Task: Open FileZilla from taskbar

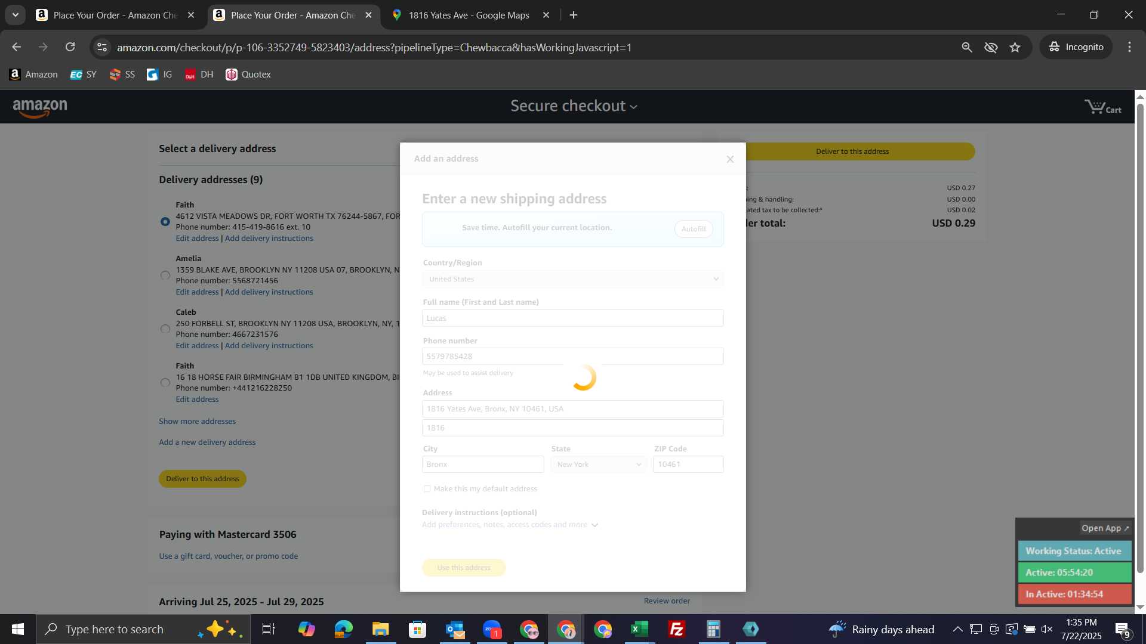Action: [x=676, y=629]
